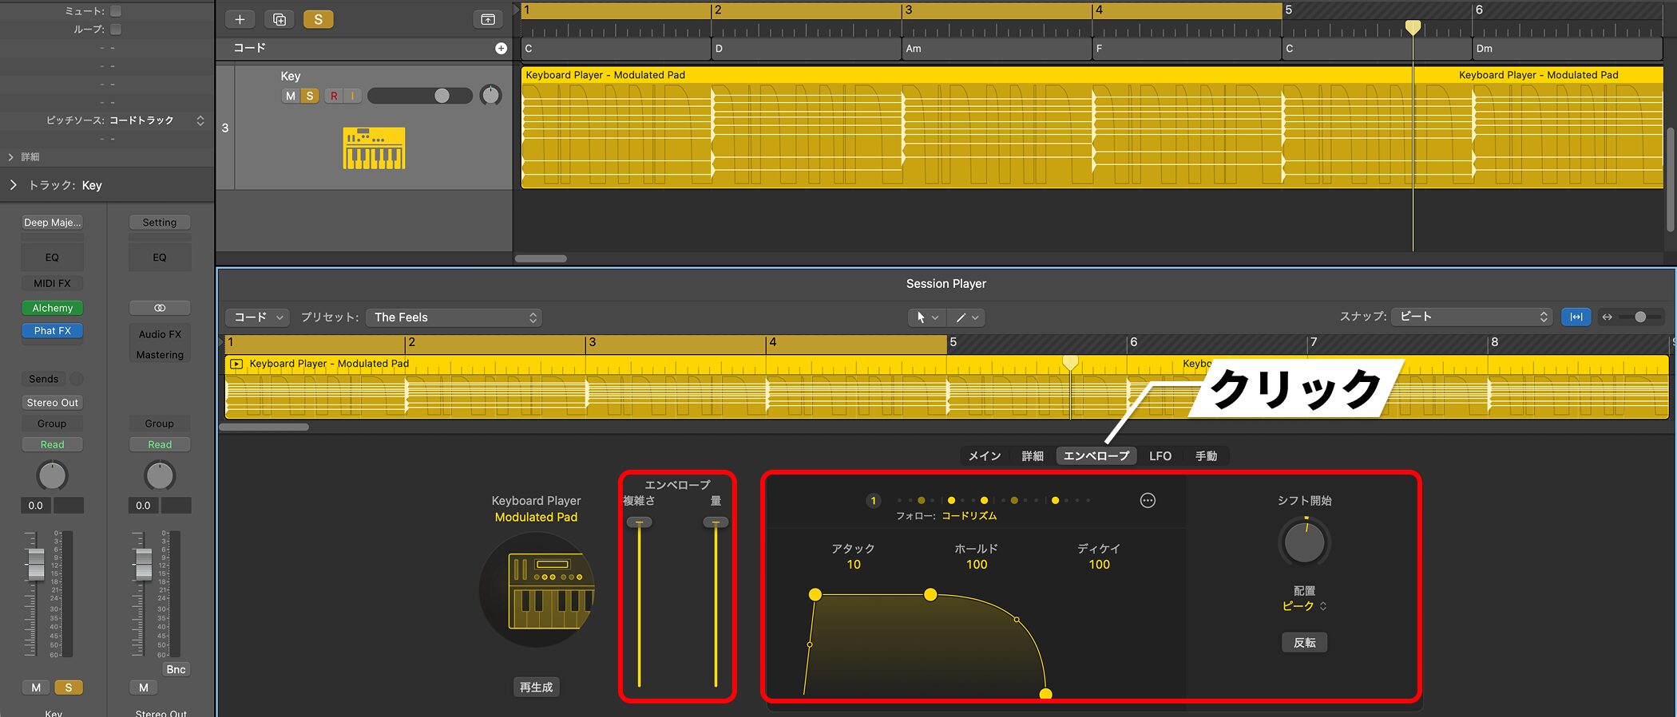Click the yellow keyboard instrument icon
Viewport: 1677px width, 717px height.
[x=374, y=148]
